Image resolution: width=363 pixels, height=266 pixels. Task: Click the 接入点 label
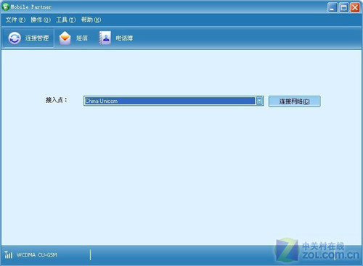(x=57, y=100)
